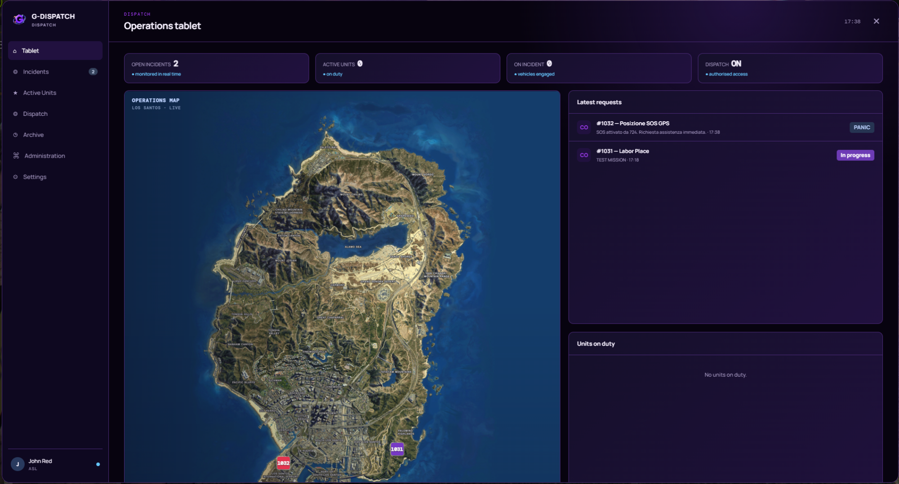Click the CO badge for request #1032
899x484 pixels.
(x=584, y=128)
